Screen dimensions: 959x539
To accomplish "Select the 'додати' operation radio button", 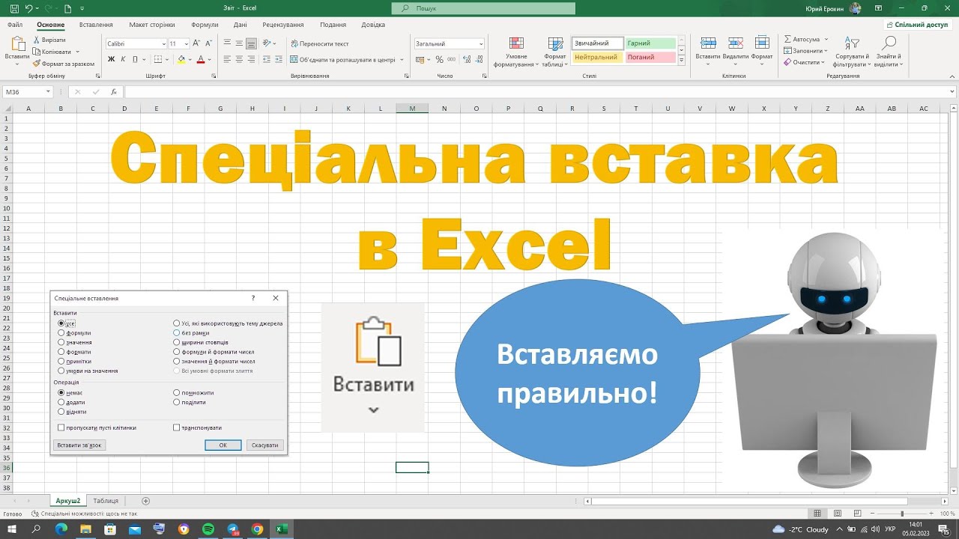I will [x=61, y=402].
